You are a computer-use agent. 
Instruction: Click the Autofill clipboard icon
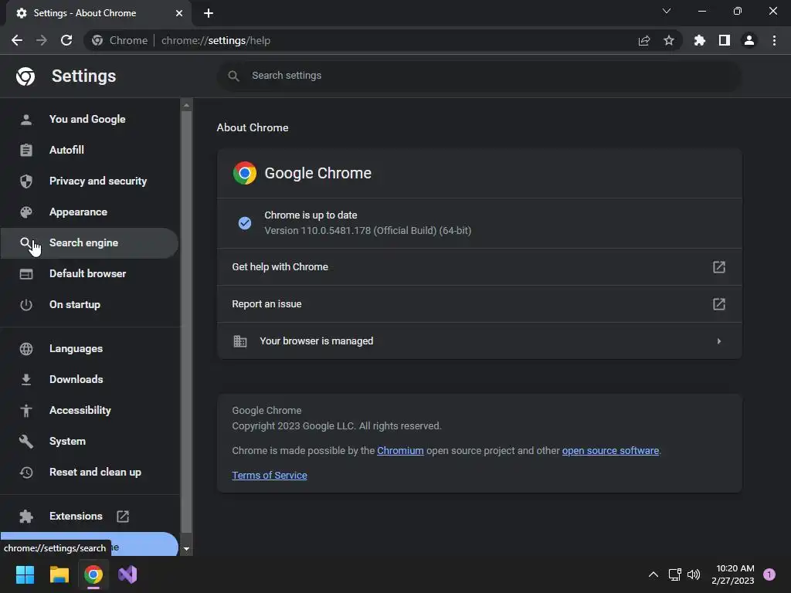pyautogui.click(x=26, y=151)
